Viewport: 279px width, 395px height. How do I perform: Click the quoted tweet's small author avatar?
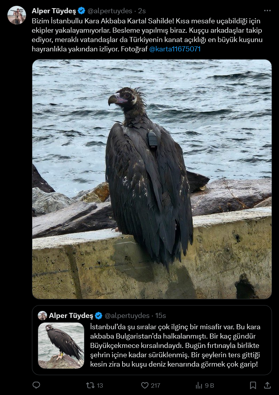coord(42,315)
